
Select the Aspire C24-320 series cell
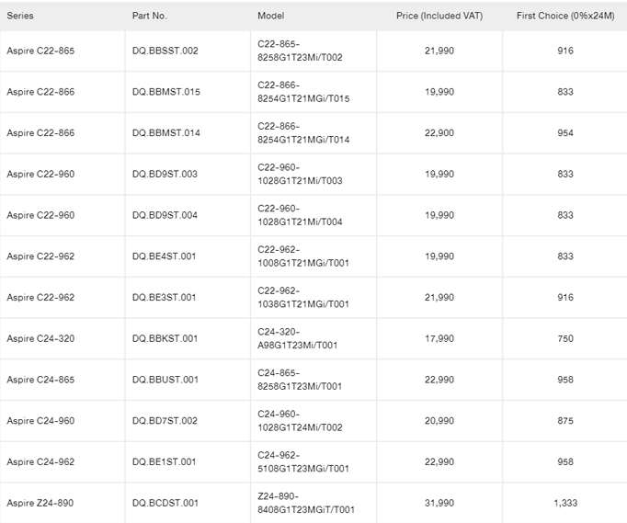[x=40, y=338]
